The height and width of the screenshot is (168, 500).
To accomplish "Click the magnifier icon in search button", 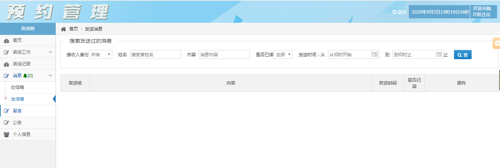I will pyautogui.click(x=459, y=55).
